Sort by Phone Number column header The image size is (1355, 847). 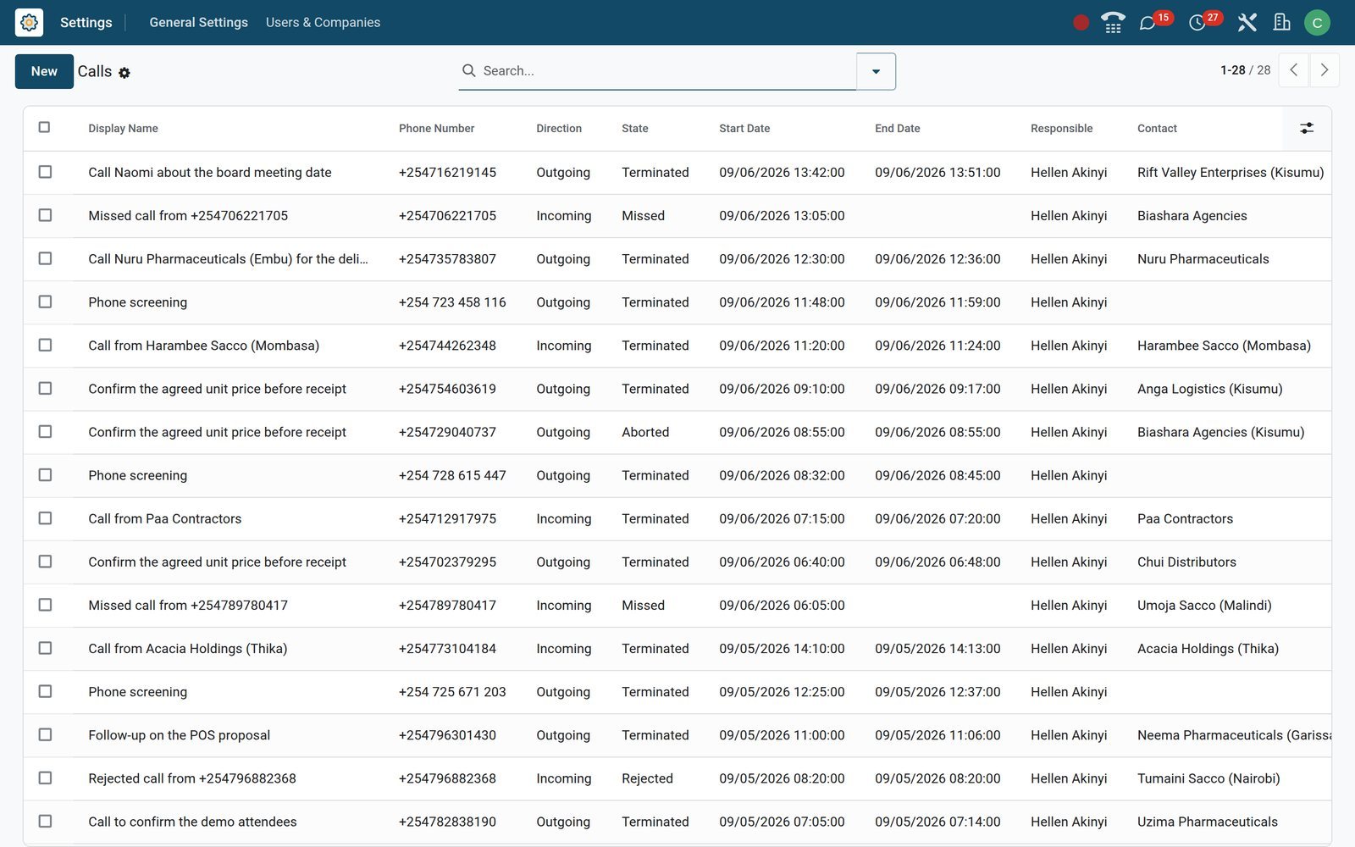coord(436,129)
